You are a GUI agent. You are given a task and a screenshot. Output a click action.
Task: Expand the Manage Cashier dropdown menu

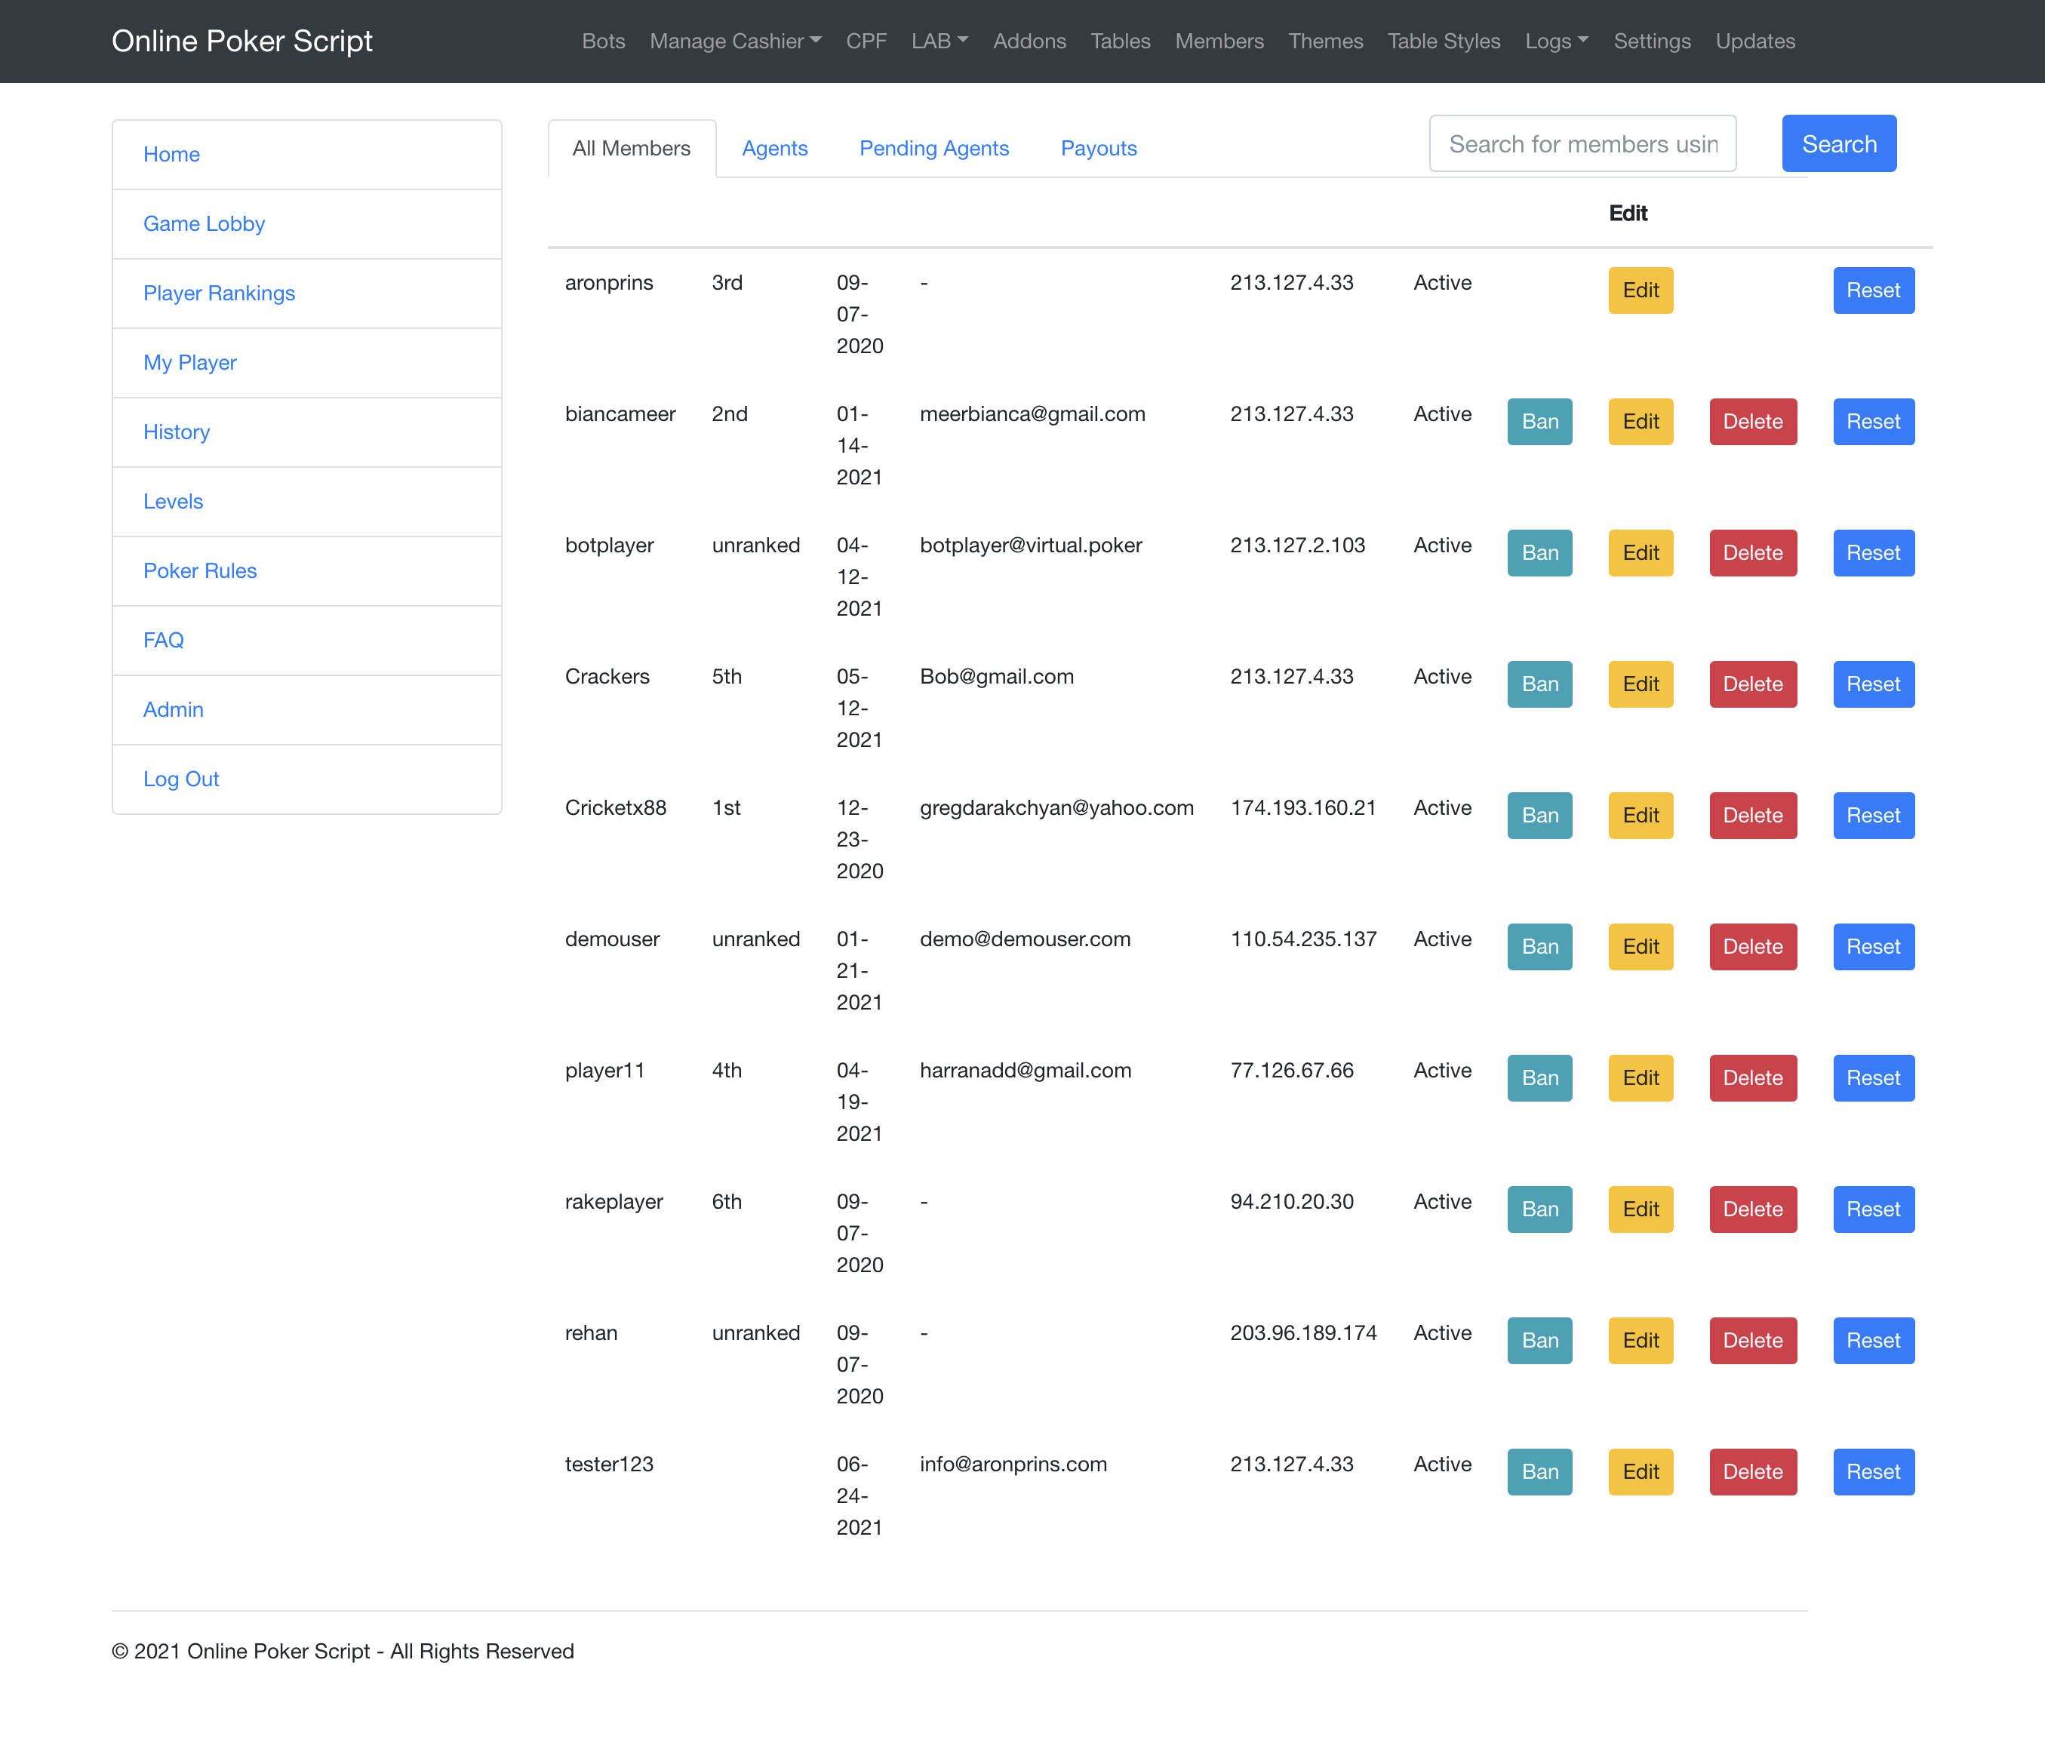point(735,41)
